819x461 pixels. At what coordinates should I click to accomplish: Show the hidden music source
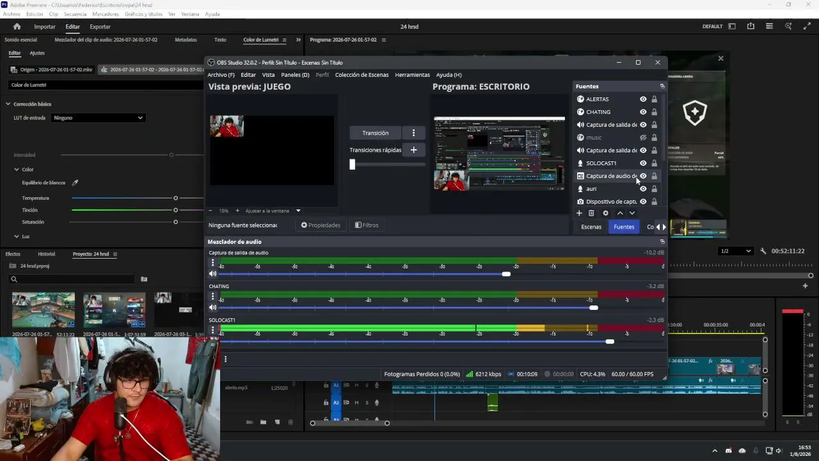(643, 138)
